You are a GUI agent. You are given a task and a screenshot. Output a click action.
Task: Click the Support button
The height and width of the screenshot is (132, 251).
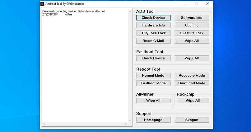[x=192, y=120]
